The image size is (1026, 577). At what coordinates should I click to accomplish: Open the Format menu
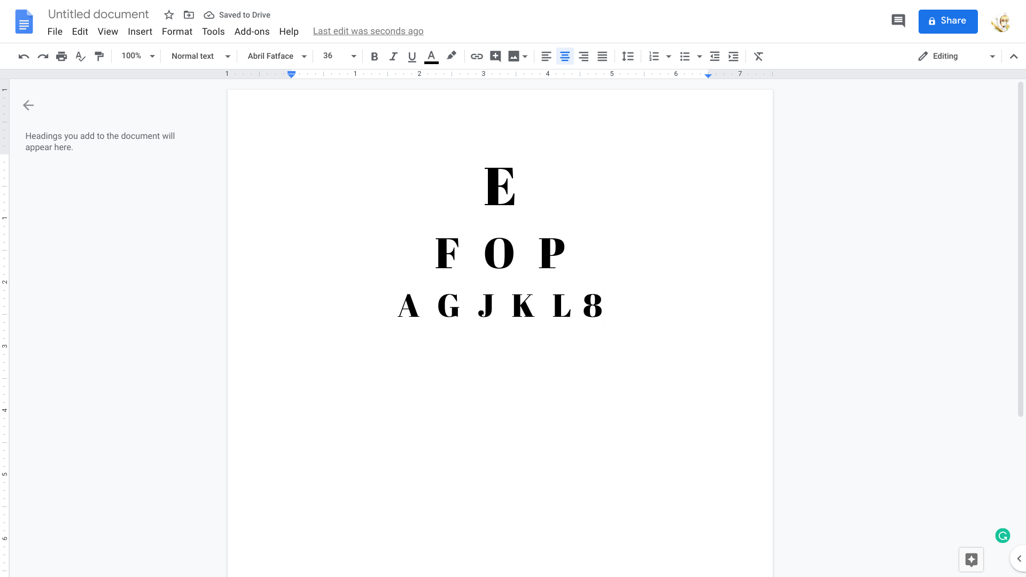pos(177,32)
